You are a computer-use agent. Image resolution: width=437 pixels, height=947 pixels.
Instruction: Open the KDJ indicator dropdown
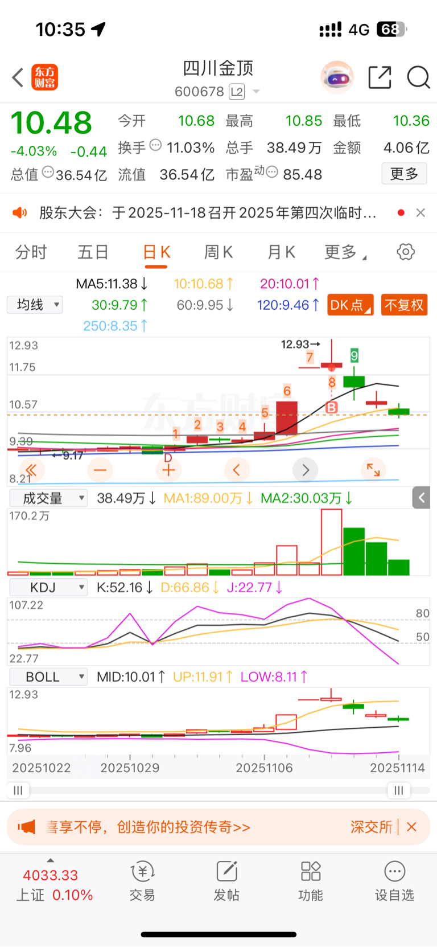48,587
